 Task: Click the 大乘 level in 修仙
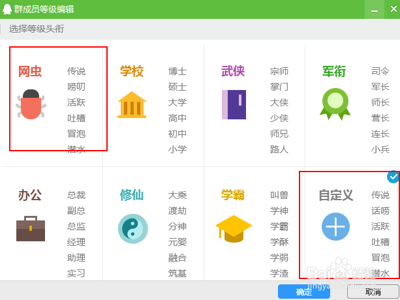pyautogui.click(x=177, y=195)
